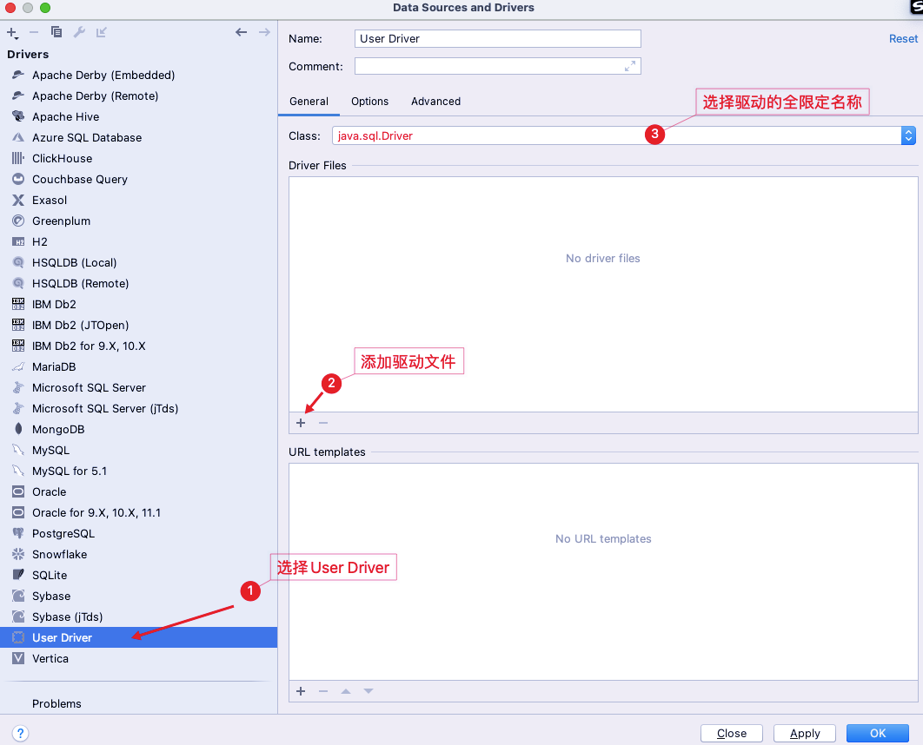Go forward with the right arrow

tap(264, 32)
